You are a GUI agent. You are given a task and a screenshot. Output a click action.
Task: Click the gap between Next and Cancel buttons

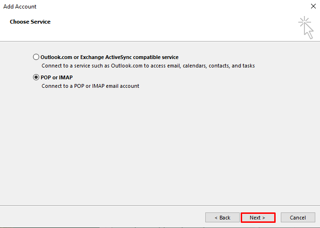coord(278,218)
